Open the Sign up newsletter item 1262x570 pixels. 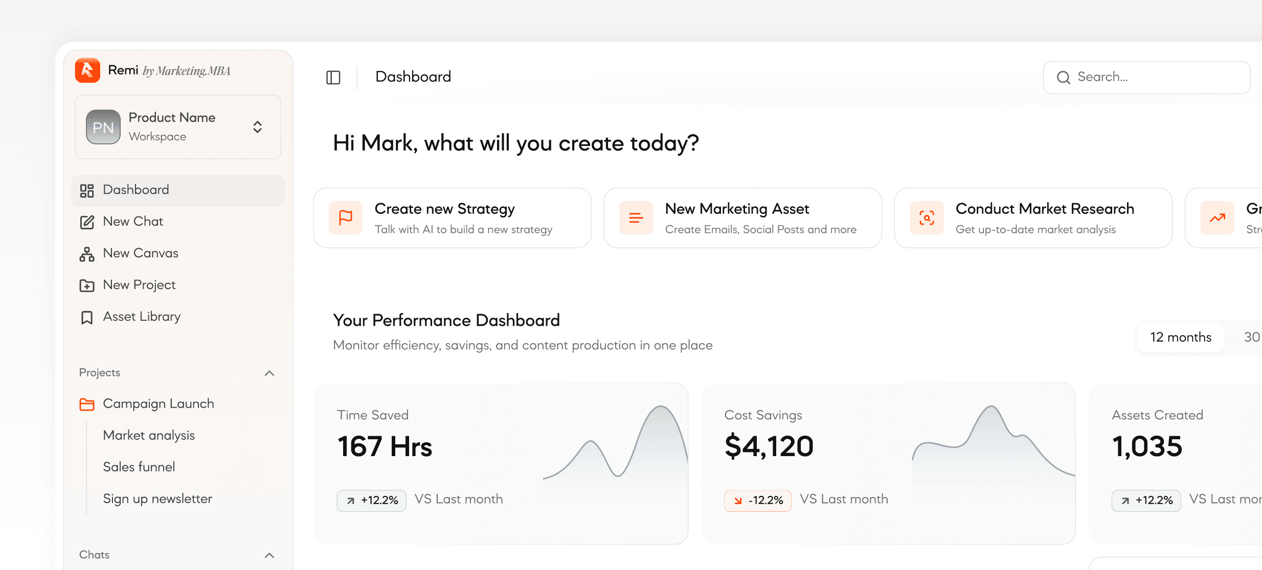coord(157,499)
